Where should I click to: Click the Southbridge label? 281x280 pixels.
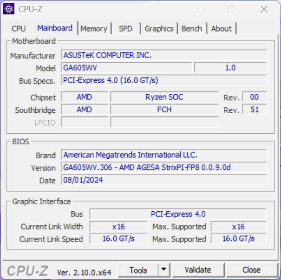pos(35,110)
